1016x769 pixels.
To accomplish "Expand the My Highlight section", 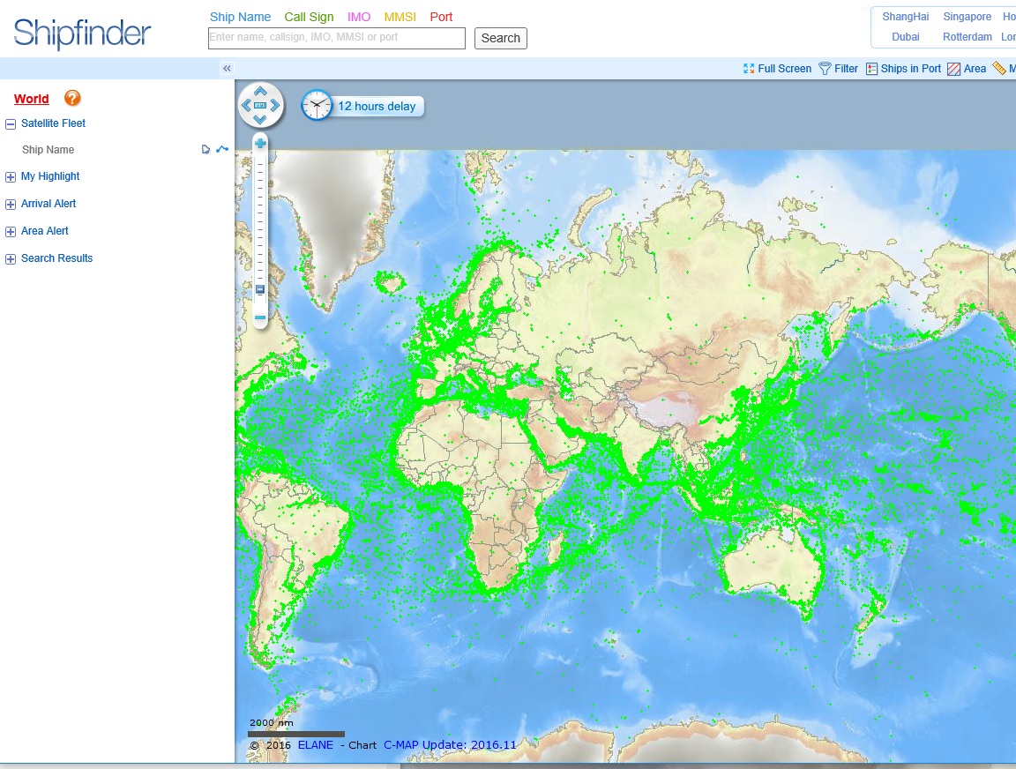I will [11, 177].
